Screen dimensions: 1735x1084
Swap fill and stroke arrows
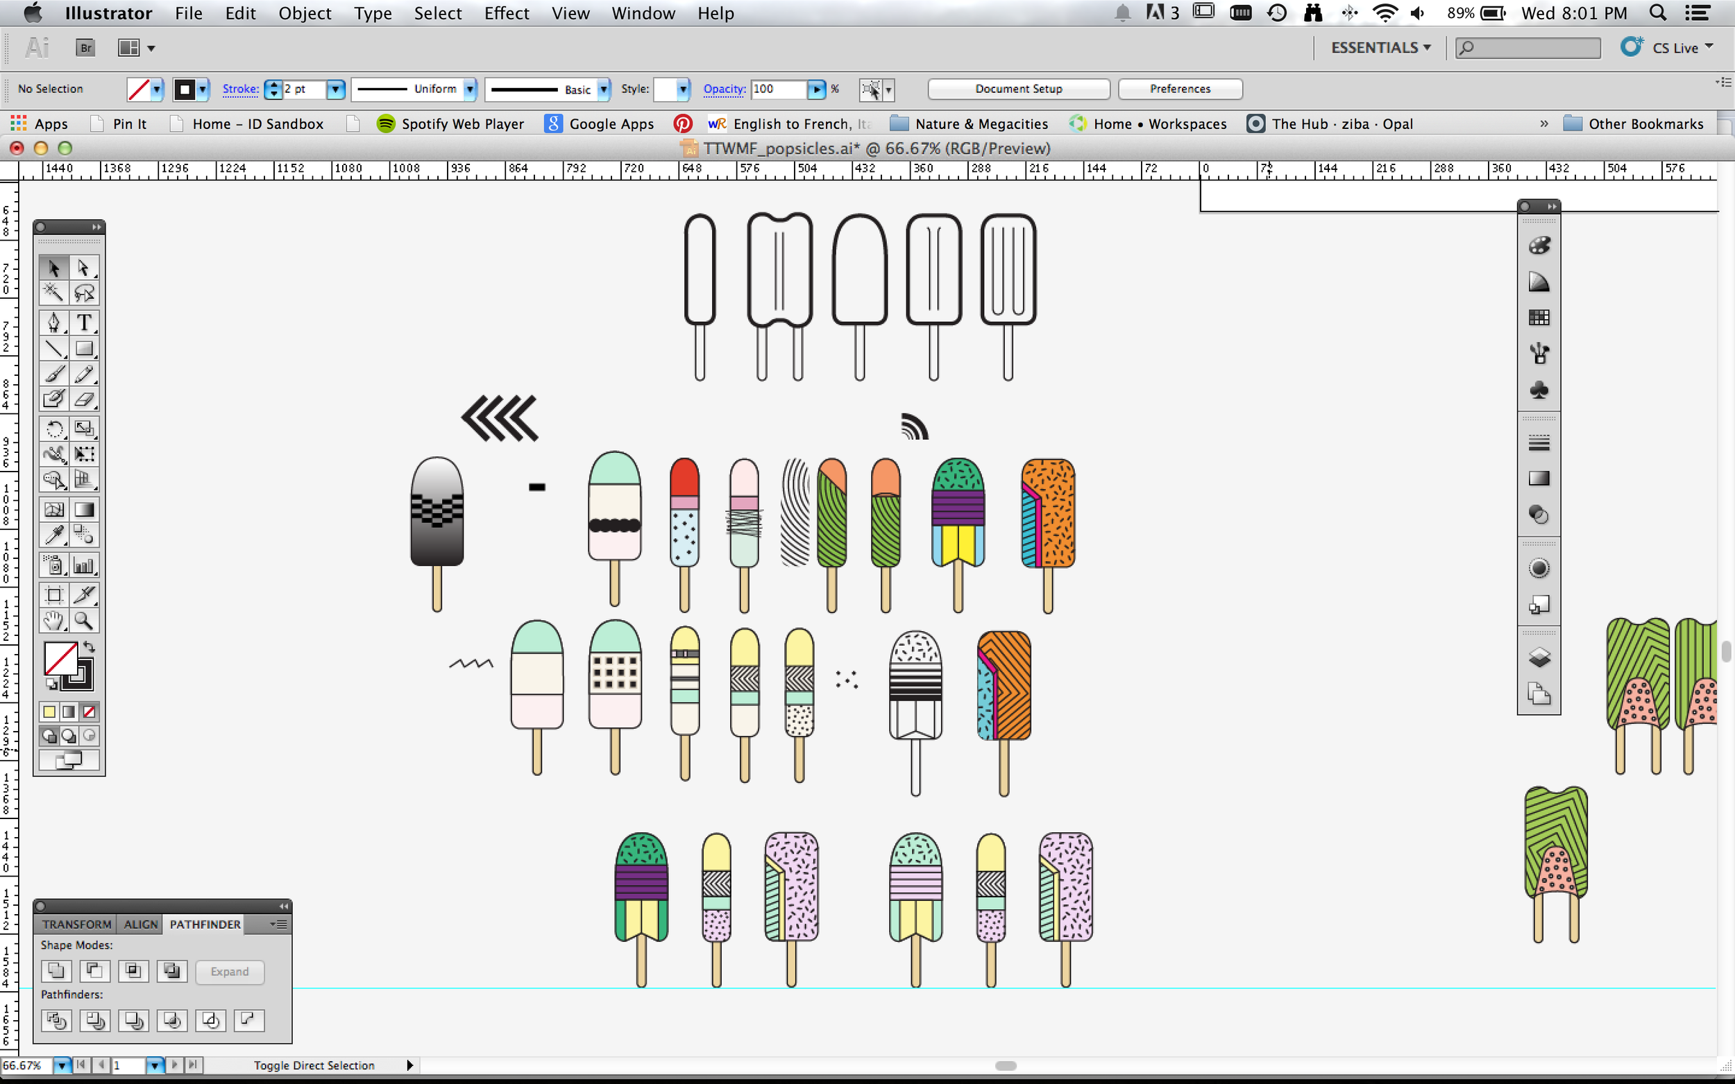pyautogui.click(x=89, y=646)
